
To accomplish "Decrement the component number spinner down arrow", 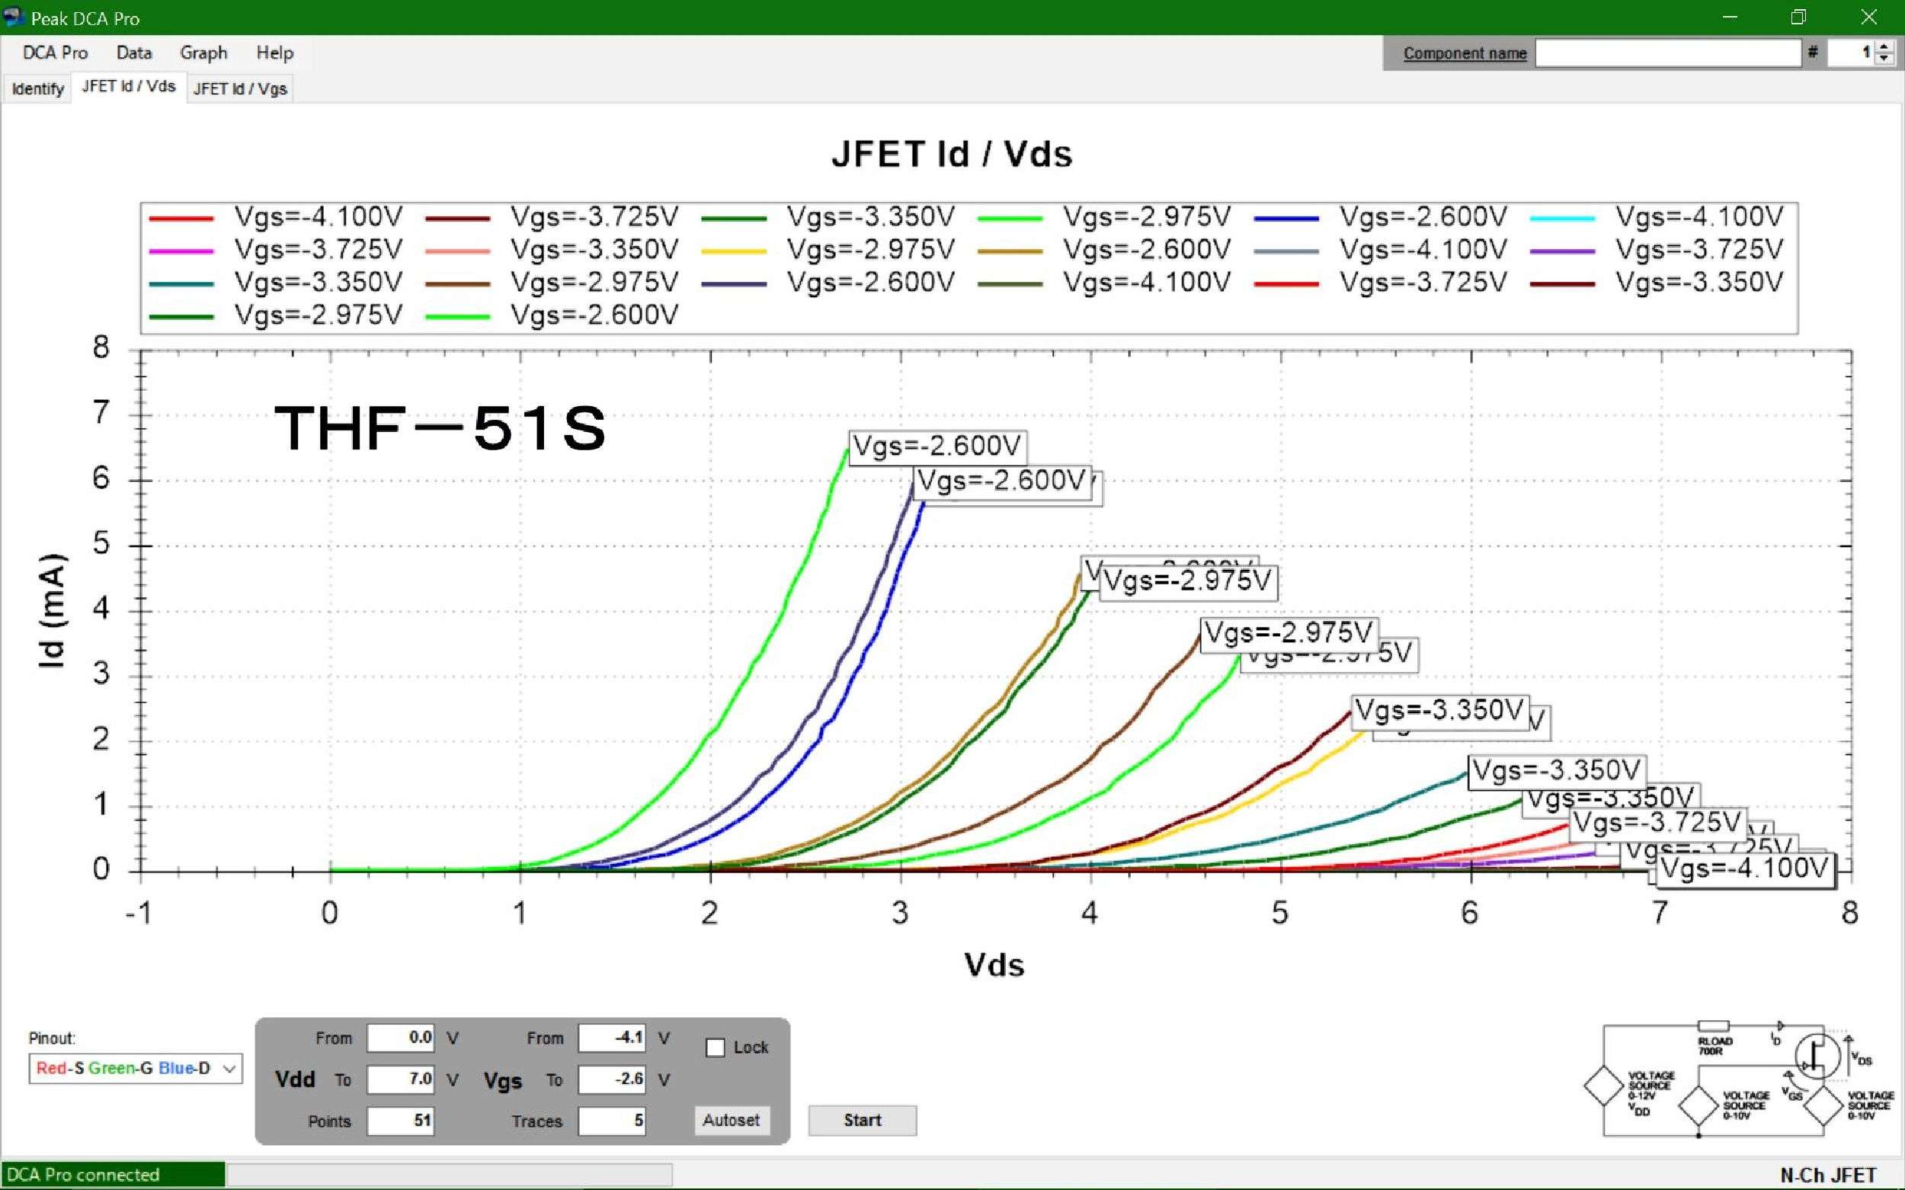I will 1884,59.
